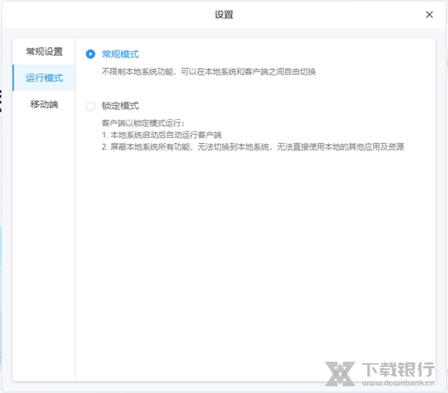Click the 下载银行 watermark text
Screen dimensions: 448x393
click(398, 368)
